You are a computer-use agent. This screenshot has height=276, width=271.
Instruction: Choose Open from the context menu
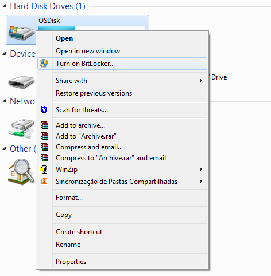[x=122, y=38]
